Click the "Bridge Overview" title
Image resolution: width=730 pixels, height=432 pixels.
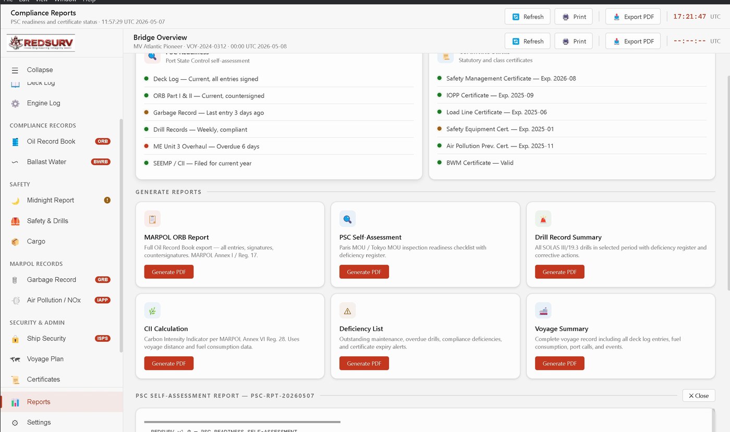point(160,38)
